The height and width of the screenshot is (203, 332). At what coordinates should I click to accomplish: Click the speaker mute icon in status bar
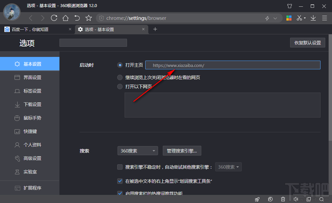[x=296, y=199]
